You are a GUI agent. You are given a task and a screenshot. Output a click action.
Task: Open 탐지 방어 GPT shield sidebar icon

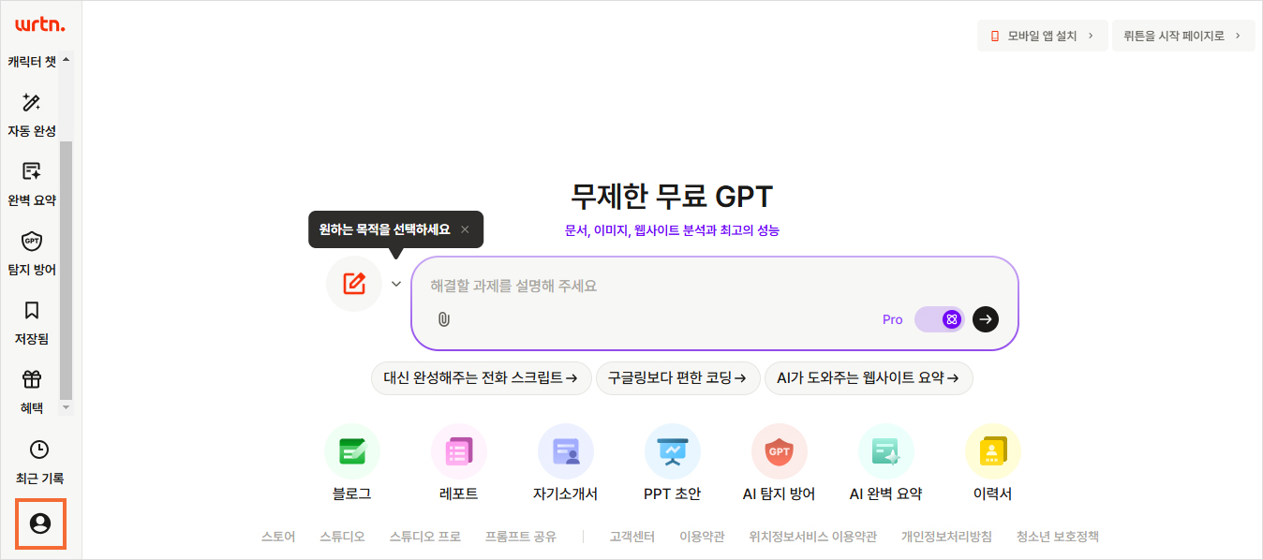click(x=32, y=241)
